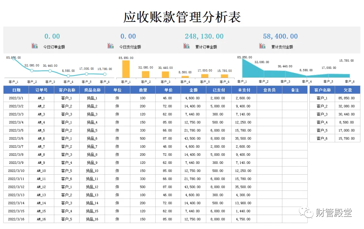Click 客户名称 header next to 欠款
The height and width of the screenshot is (229, 364).
coord(323,90)
